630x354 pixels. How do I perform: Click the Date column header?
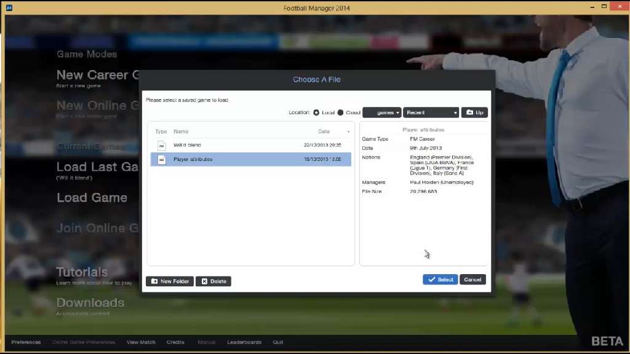(x=324, y=132)
